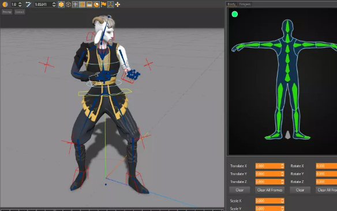Switch to wireframe cube display mode

68,4
